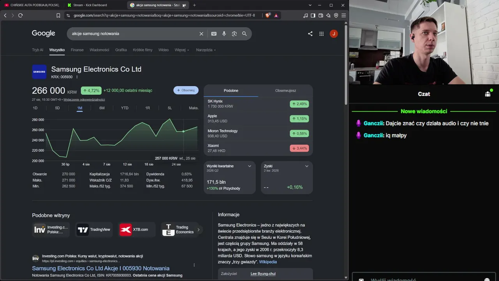Select the Grafika search tab

[x=121, y=50]
